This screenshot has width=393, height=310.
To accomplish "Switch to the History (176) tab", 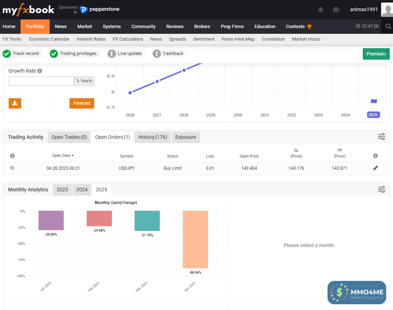I will pyautogui.click(x=153, y=137).
